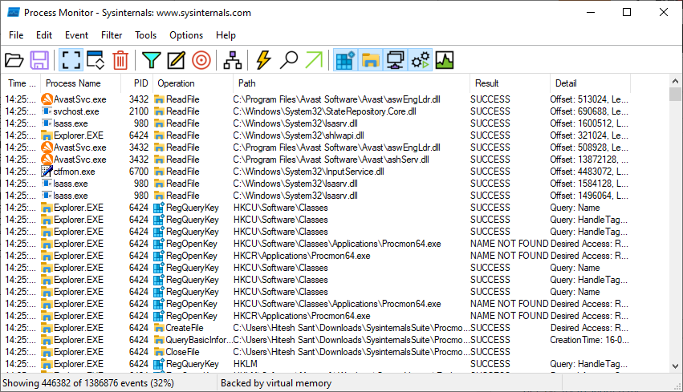Viewport: 683px width, 392px height.
Task: Click the Find magnifier icon
Action: (288, 60)
